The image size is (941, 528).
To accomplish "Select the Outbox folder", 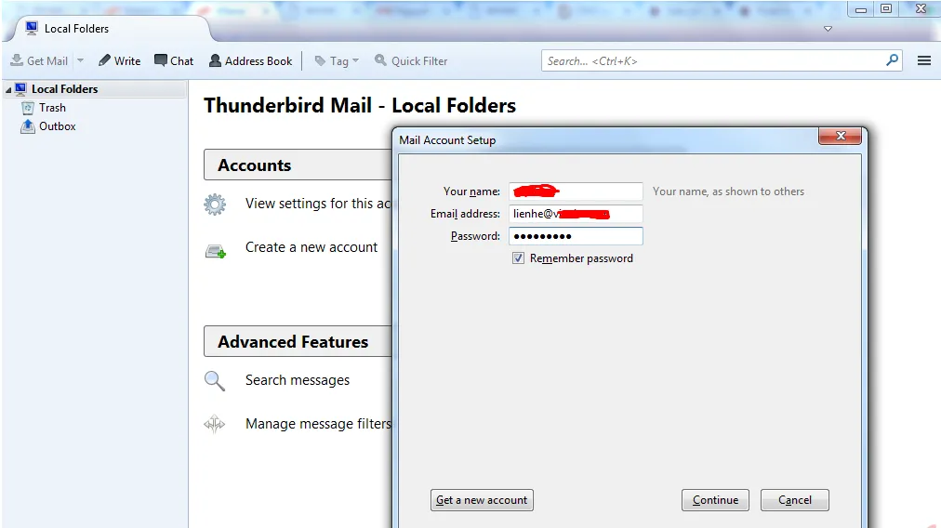I will tap(58, 126).
